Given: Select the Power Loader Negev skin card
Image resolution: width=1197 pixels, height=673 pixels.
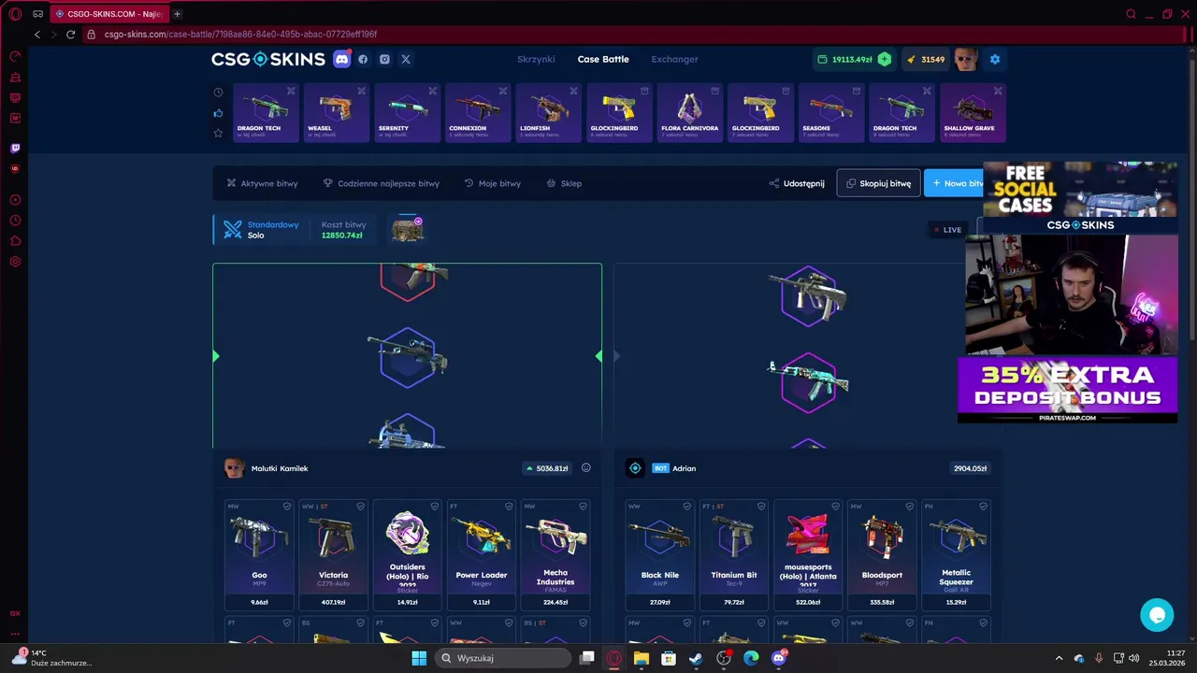Looking at the screenshot, I should point(481,555).
